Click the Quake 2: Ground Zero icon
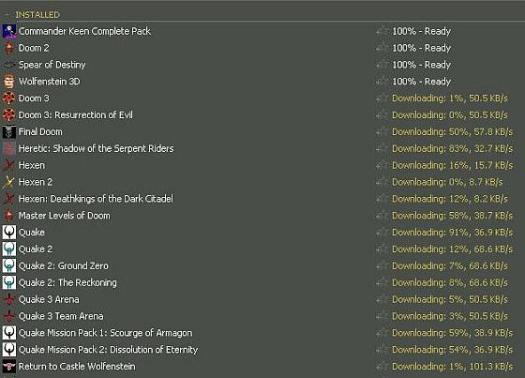Screen dimensions: 525x378 pos(9,265)
